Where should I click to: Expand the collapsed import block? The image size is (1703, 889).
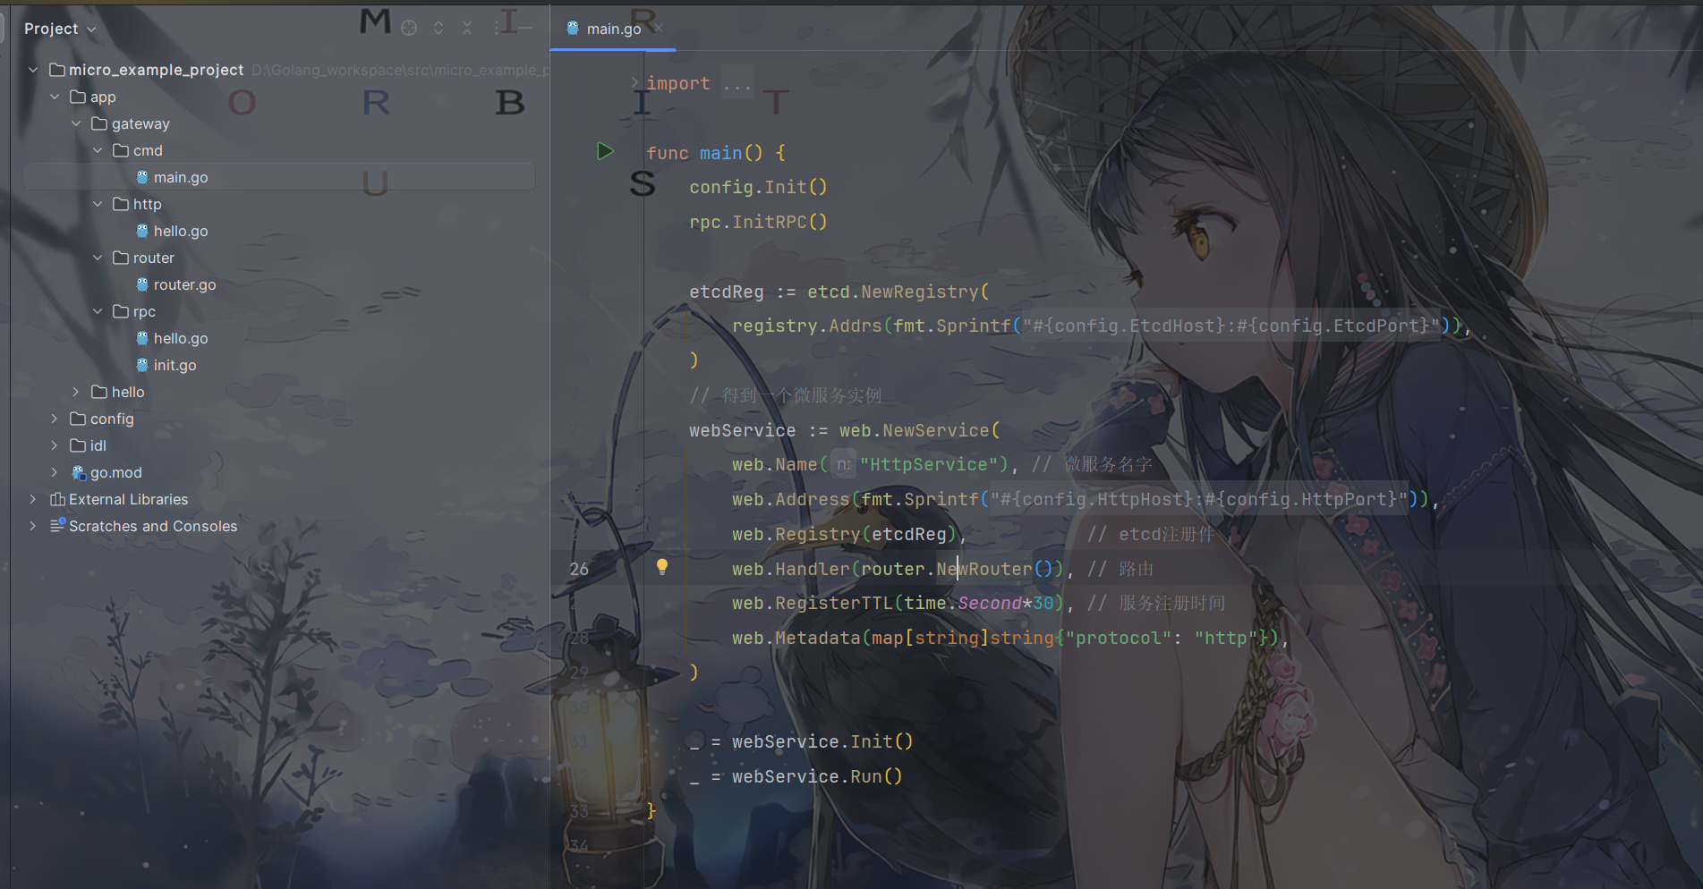click(x=634, y=83)
